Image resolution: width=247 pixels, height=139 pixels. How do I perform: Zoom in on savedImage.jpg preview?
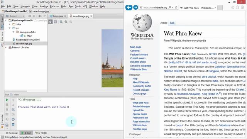click(61, 22)
